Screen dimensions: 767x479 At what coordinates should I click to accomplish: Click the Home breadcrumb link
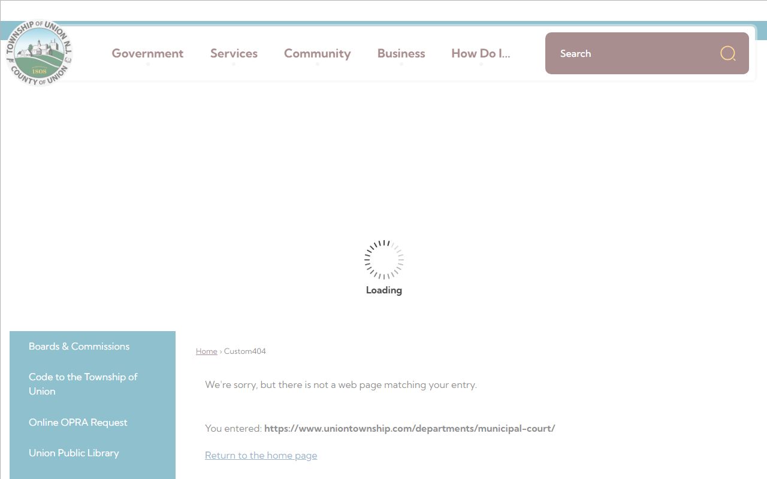tap(206, 351)
